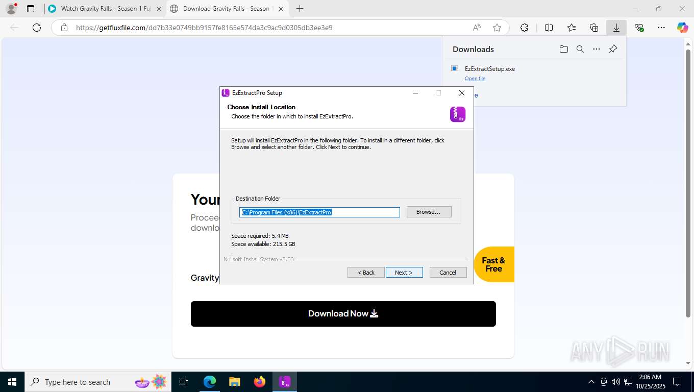Open the Edge profile avatar
The width and height of the screenshot is (694, 392).
[11, 9]
